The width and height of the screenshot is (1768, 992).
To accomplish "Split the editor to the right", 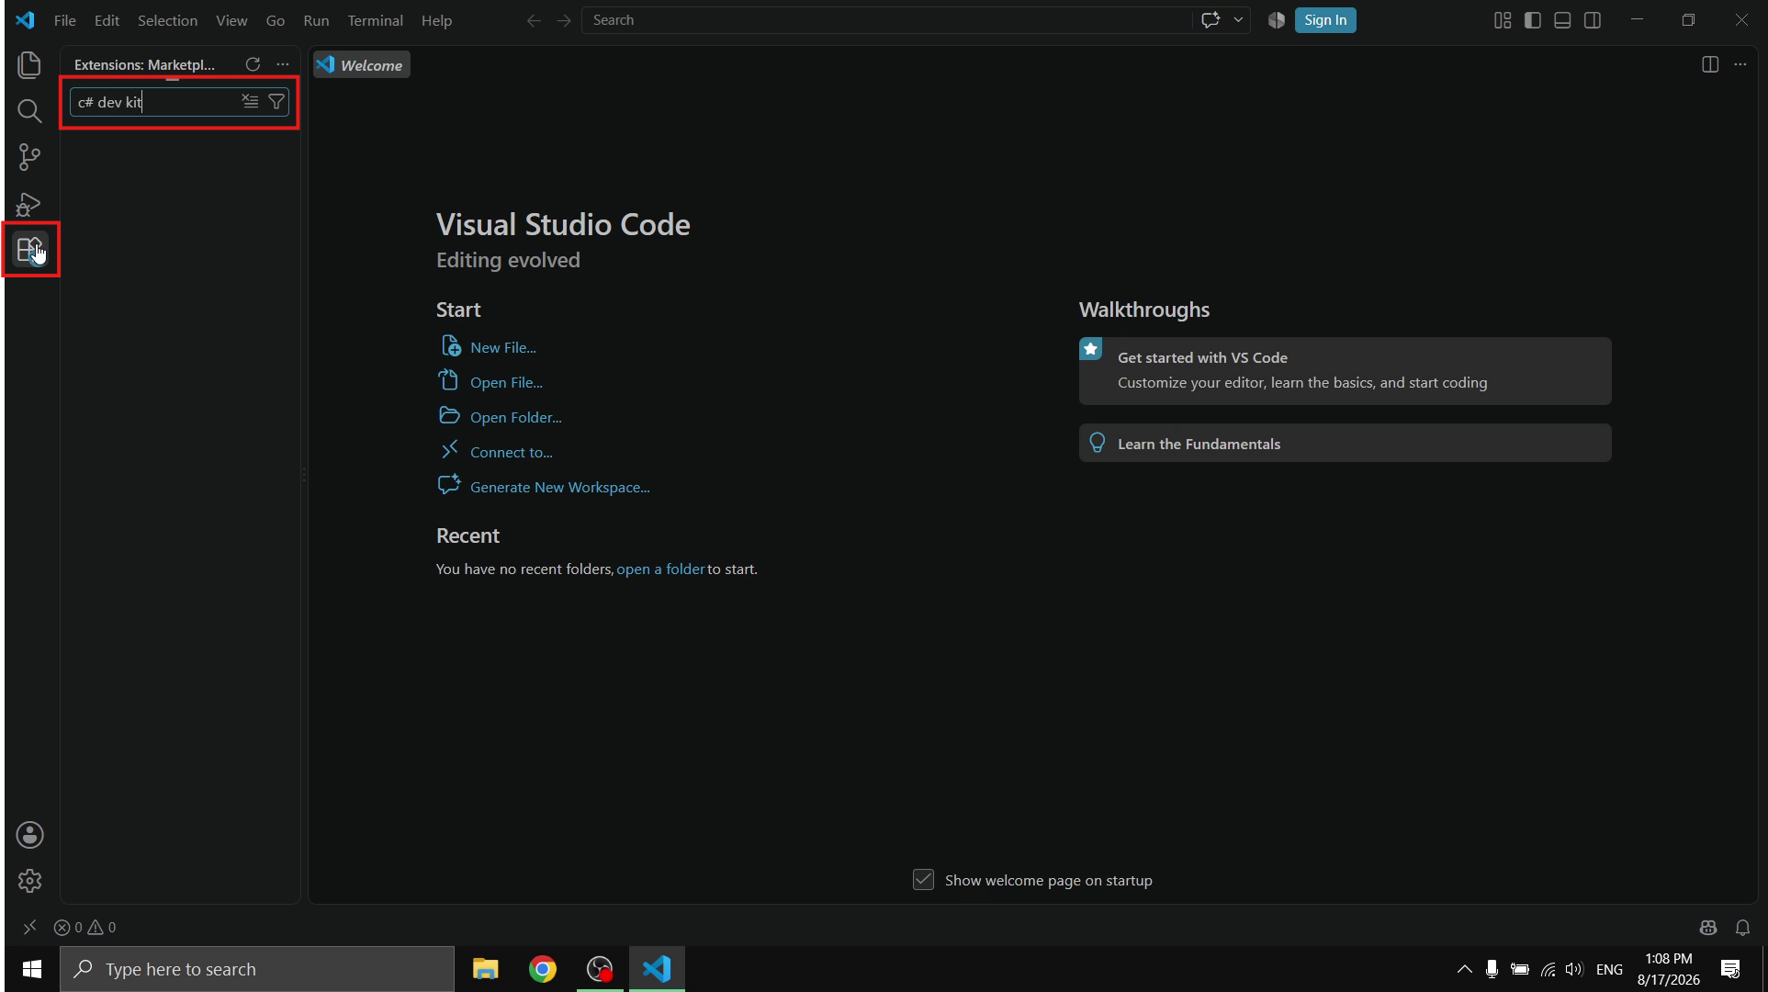I will (x=1710, y=64).
